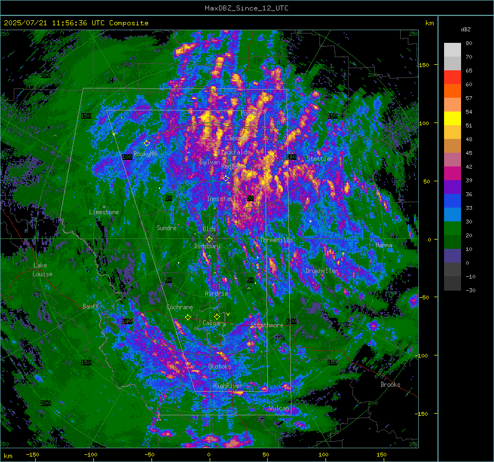Click the Drumheller label
The image size is (494, 462).
coord(322,271)
